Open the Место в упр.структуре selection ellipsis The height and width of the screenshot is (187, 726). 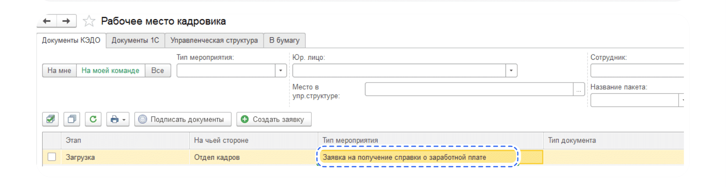[579, 90]
